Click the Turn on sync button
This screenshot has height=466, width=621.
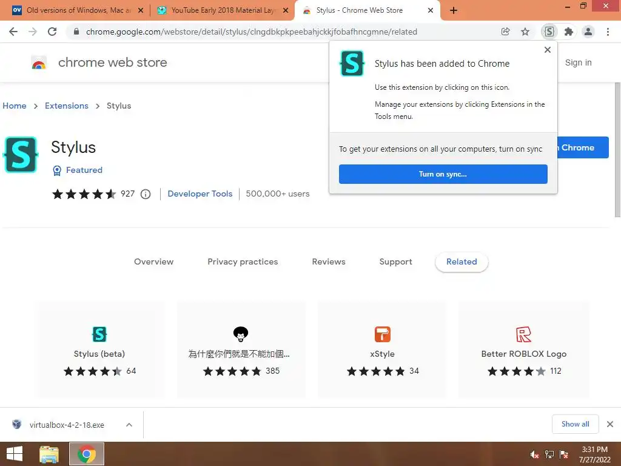tap(443, 174)
